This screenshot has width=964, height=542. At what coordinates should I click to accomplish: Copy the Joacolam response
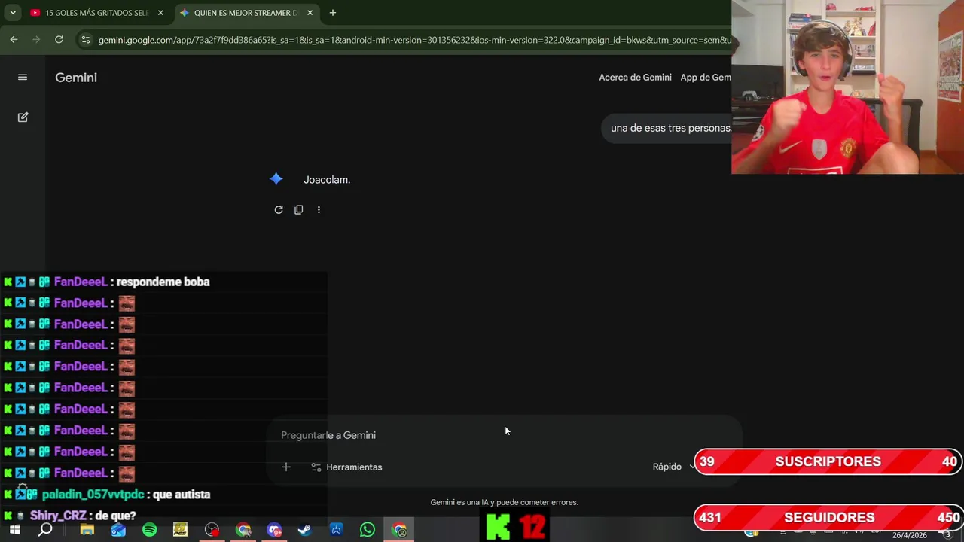coord(299,210)
